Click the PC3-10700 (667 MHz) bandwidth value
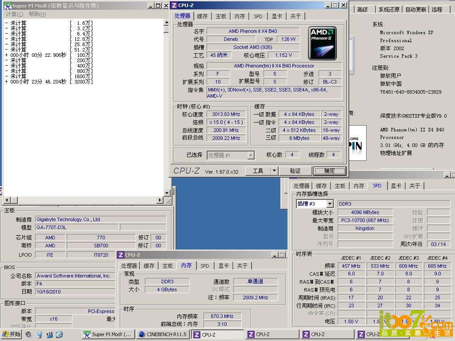 (365, 220)
